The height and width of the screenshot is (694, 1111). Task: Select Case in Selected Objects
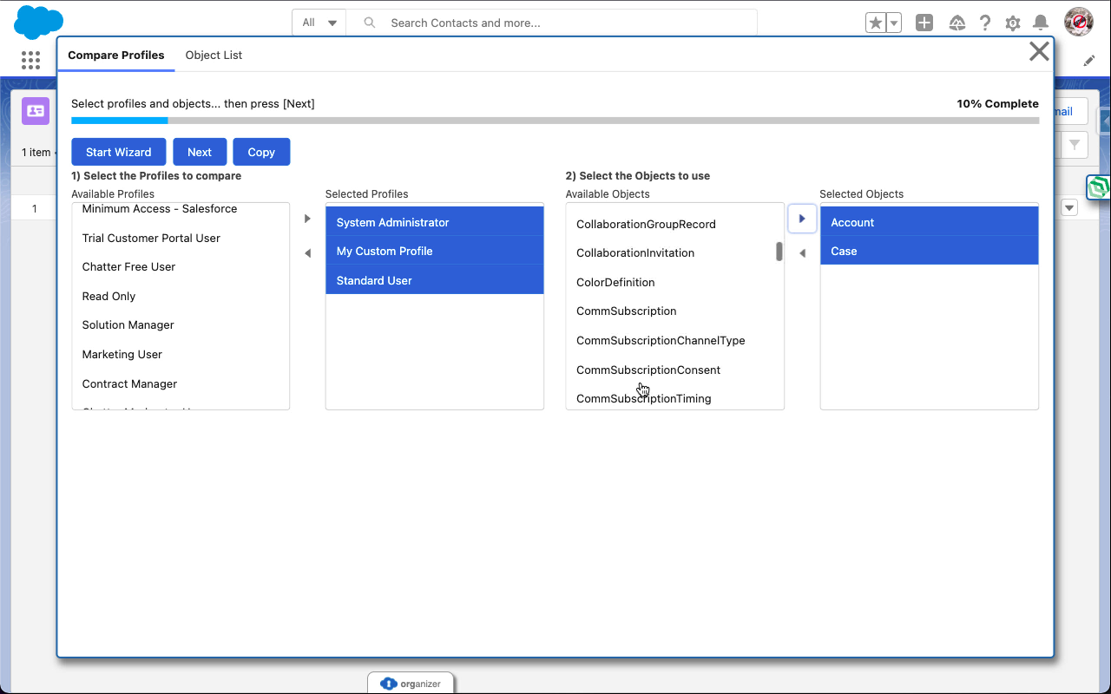click(x=930, y=251)
